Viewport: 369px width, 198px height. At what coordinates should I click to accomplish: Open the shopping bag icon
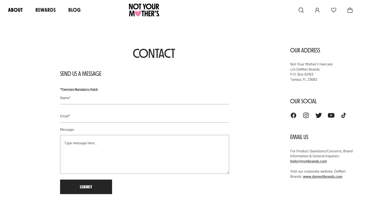(x=350, y=10)
